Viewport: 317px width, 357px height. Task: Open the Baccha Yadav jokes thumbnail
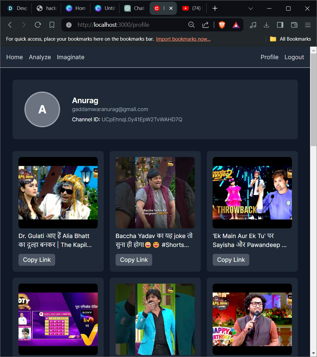[x=155, y=193]
